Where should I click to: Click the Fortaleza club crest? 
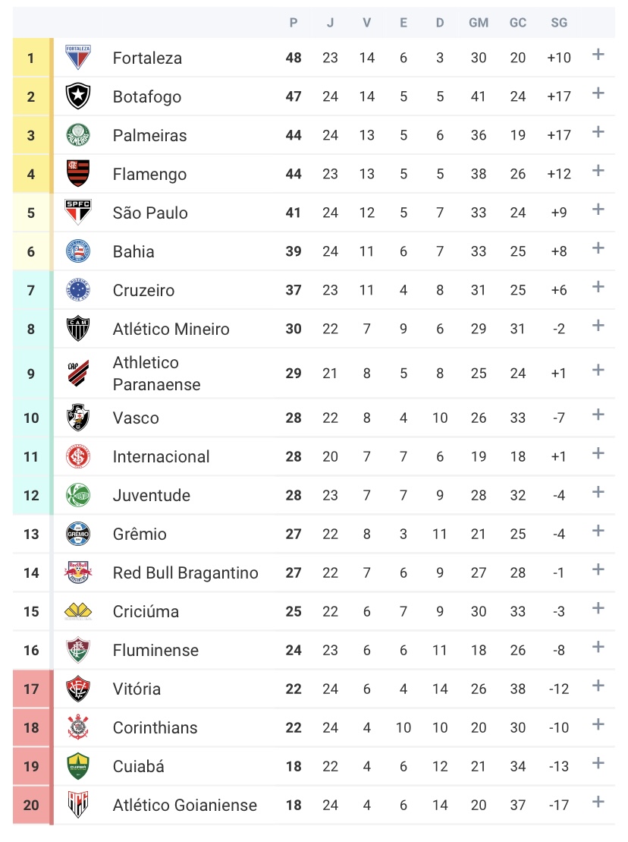point(78,58)
